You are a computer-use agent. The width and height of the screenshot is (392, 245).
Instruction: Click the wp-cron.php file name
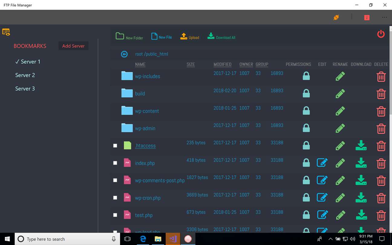click(x=148, y=198)
